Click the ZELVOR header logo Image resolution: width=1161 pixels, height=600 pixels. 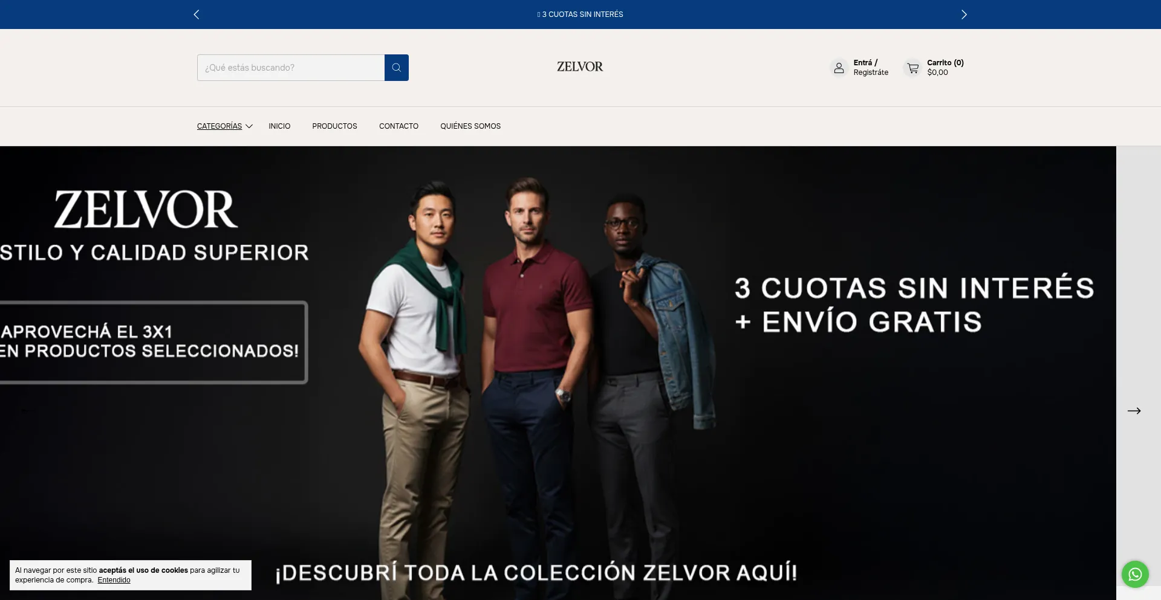[x=580, y=66]
